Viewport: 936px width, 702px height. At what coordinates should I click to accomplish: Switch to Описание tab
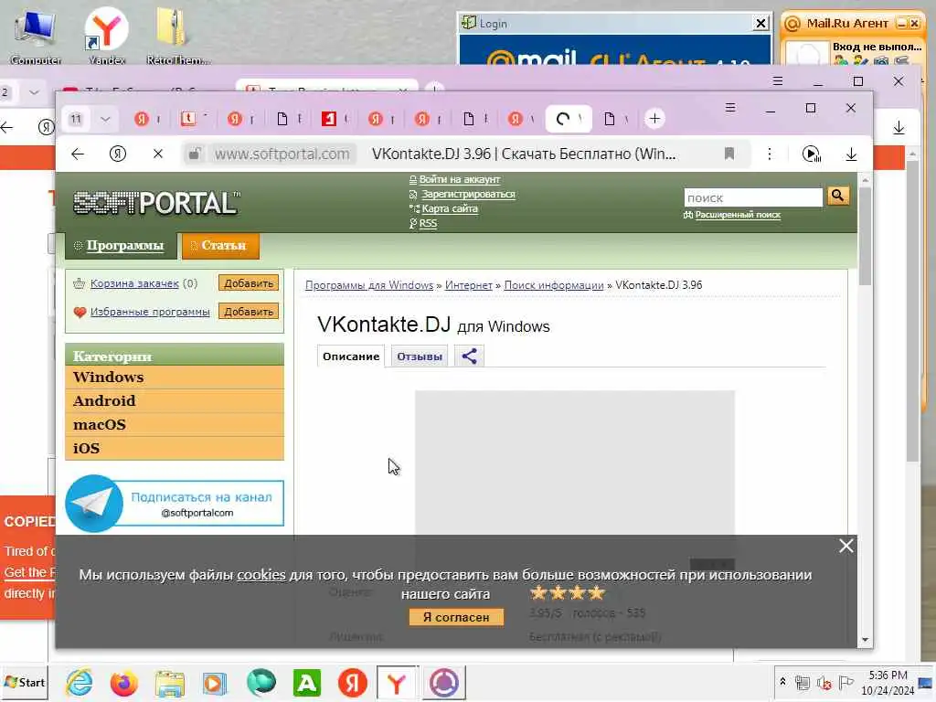pos(351,356)
